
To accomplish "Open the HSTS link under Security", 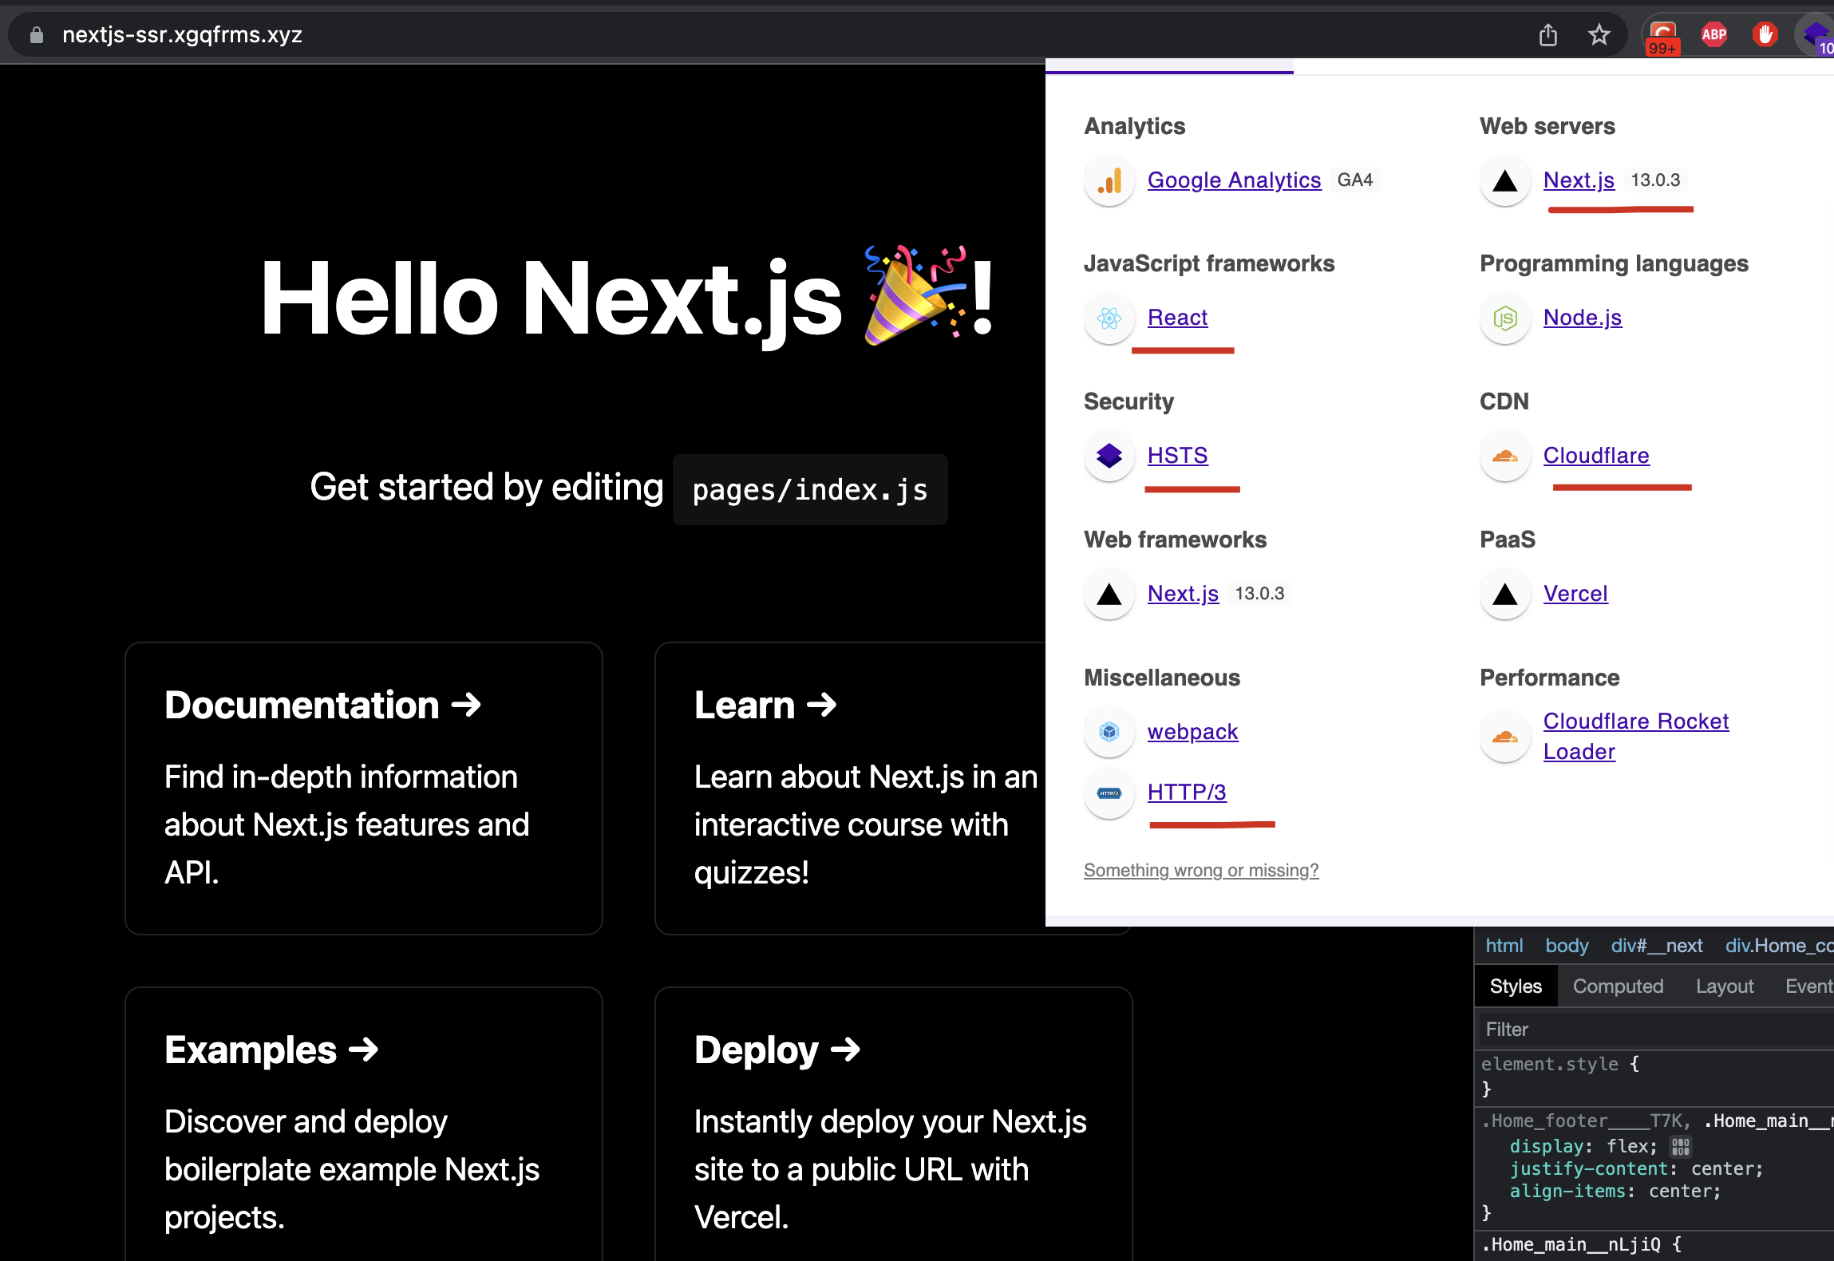I will [x=1177, y=456].
